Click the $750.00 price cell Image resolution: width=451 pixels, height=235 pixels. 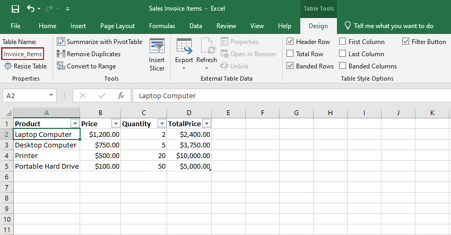(100, 145)
